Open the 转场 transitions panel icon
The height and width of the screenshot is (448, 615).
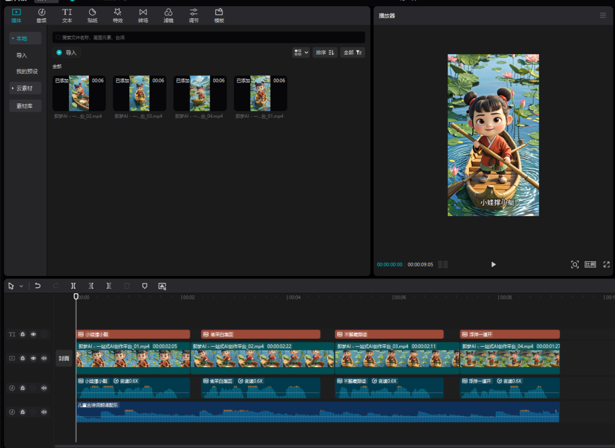point(143,15)
